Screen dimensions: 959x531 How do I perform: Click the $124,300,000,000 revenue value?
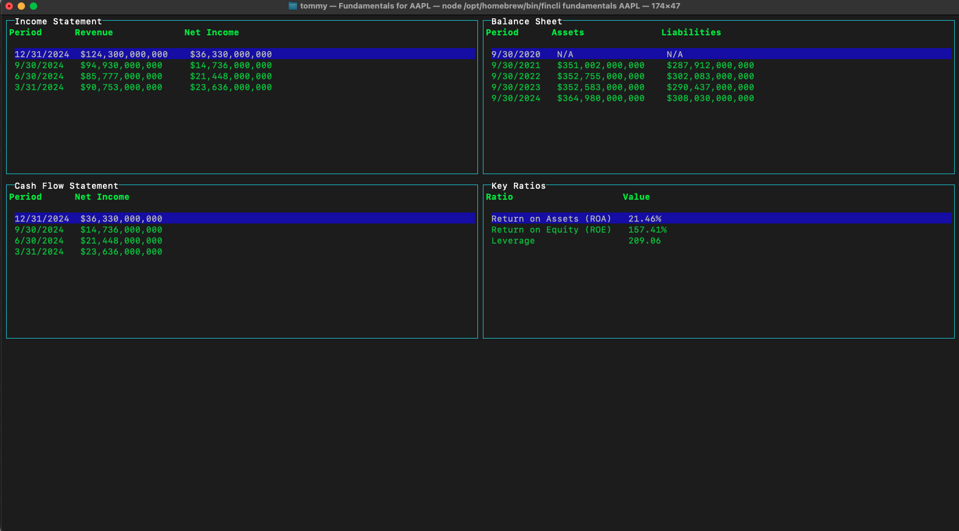pos(124,54)
